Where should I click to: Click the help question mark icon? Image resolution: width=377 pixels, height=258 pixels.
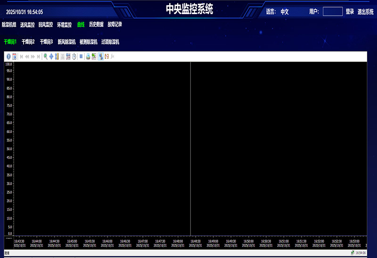[x=8, y=56]
